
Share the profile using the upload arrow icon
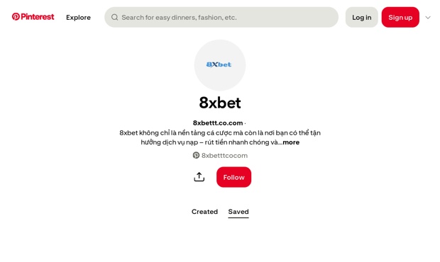(199, 177)
